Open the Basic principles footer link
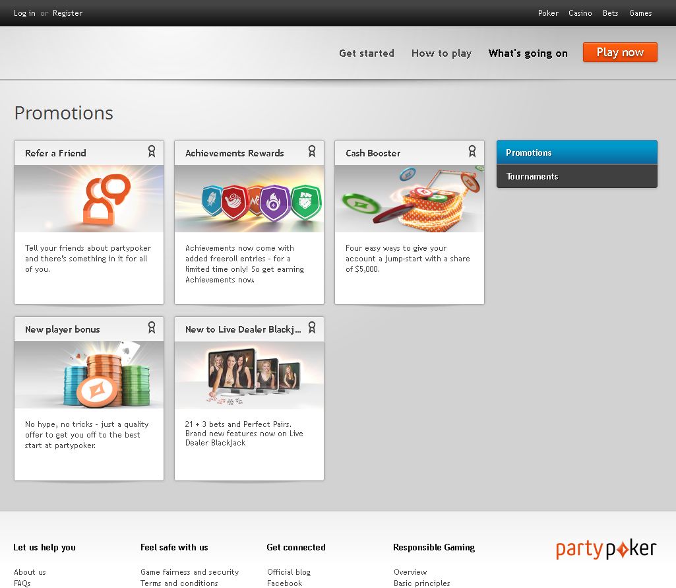Image resolution: width=676 pixels, height=588 pixels. 421,583
